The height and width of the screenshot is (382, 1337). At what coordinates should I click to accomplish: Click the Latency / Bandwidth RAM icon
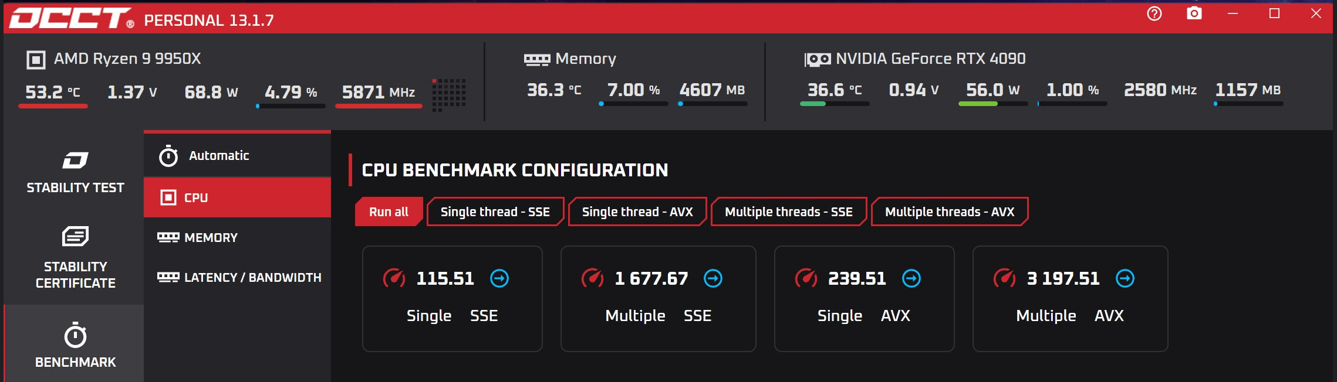point(168,277)
